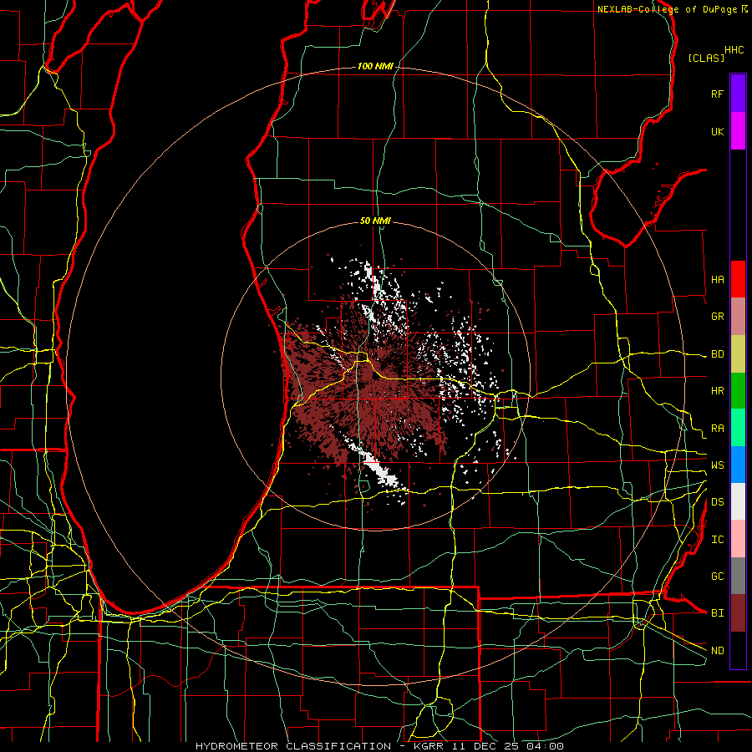The width and height of the screenshot is (752, 752).
Task: Click the IC pink legend swatch
Action: [x=738, y=539]
